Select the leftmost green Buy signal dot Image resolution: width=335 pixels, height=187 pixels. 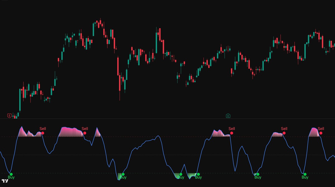click(x=11, y=174)
